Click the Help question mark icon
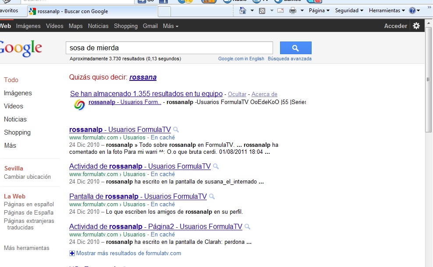Screen dimensions: 433x267 click(x=412, y=10)
